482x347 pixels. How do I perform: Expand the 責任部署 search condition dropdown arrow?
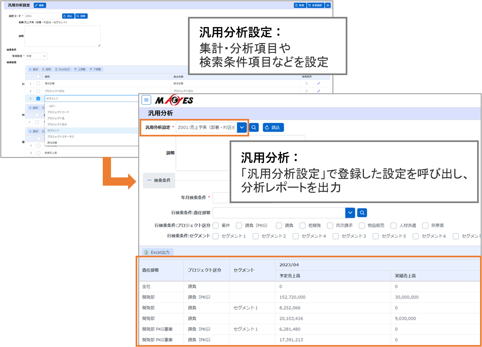[350, 213]
